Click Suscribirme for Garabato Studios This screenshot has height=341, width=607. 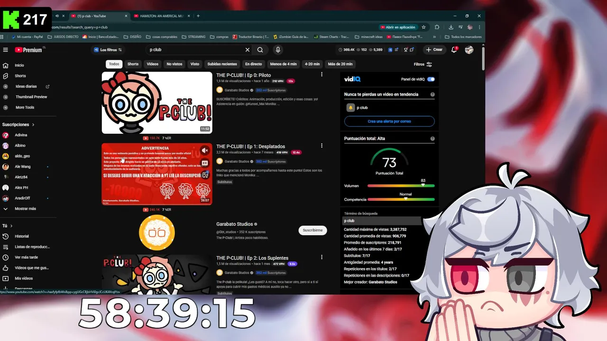[313, 230]
